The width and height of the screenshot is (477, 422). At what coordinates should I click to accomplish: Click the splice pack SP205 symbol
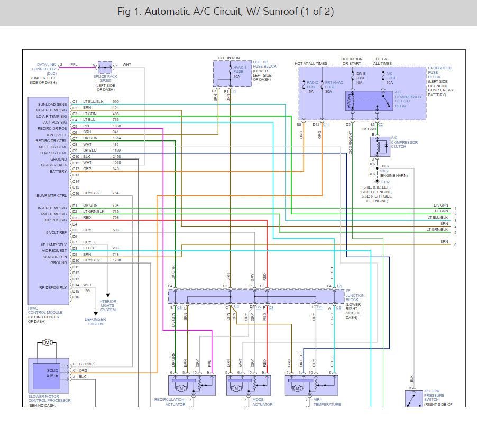(x=105, y=67)
